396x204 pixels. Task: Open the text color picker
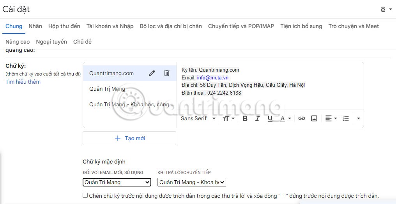(x=285, y=118)
